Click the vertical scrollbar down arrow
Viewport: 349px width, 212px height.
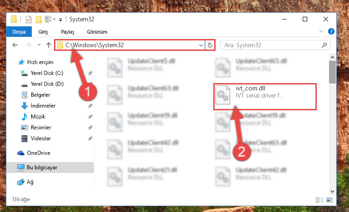pos(332,191)
